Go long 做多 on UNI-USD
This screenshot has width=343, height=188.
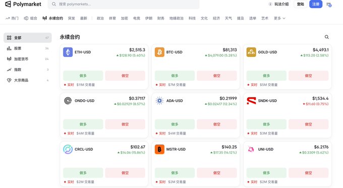click(x=266, y=173)
